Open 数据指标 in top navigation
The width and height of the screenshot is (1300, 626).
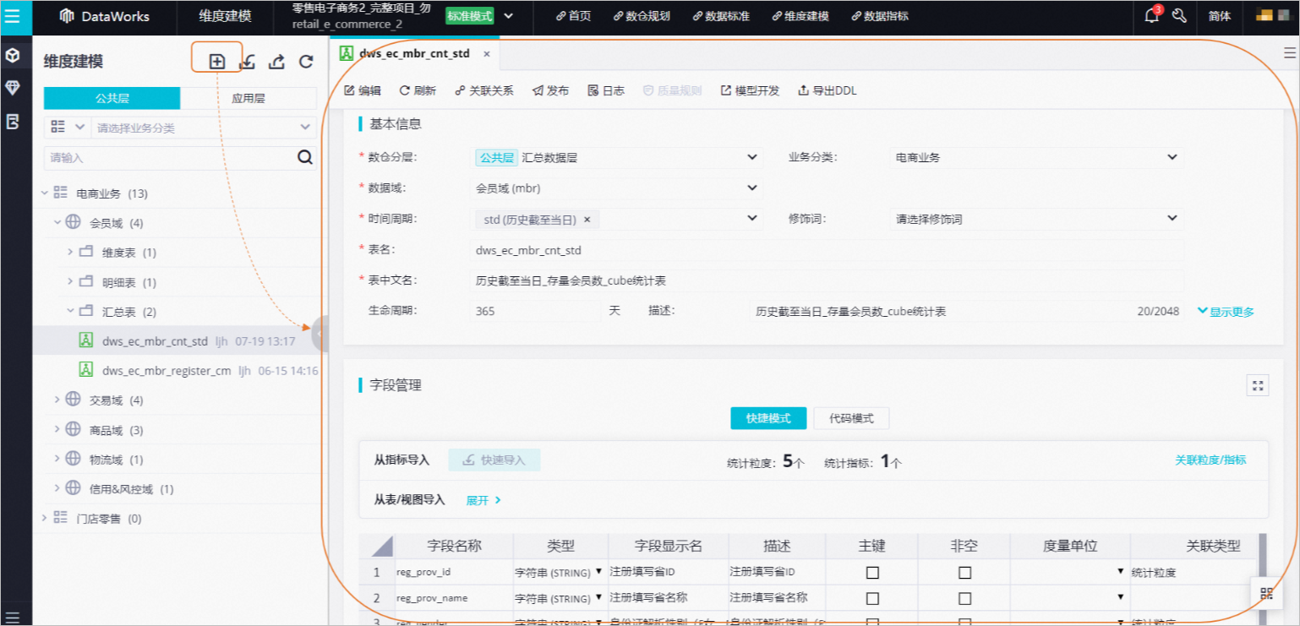880,16
